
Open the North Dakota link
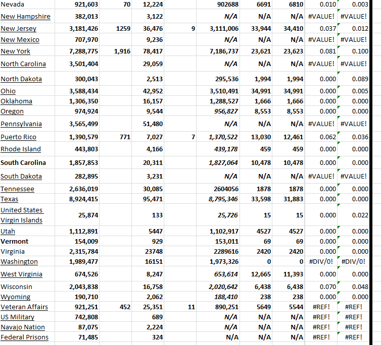pos(21,79)
